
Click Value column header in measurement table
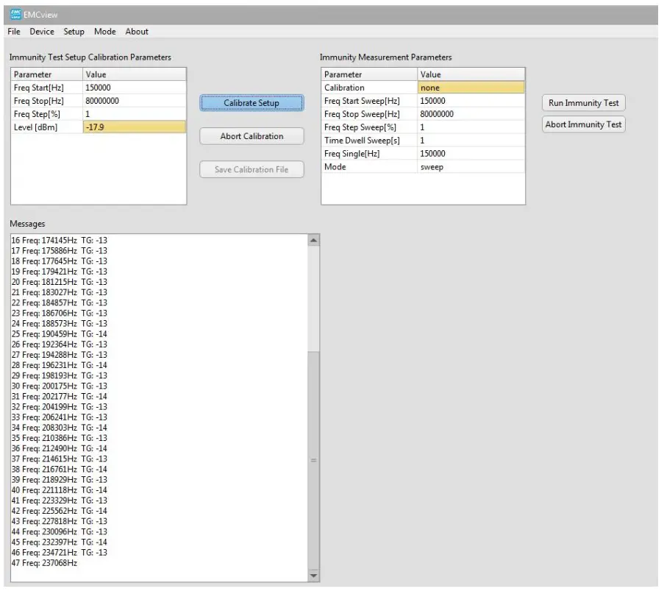coord(471,74)
